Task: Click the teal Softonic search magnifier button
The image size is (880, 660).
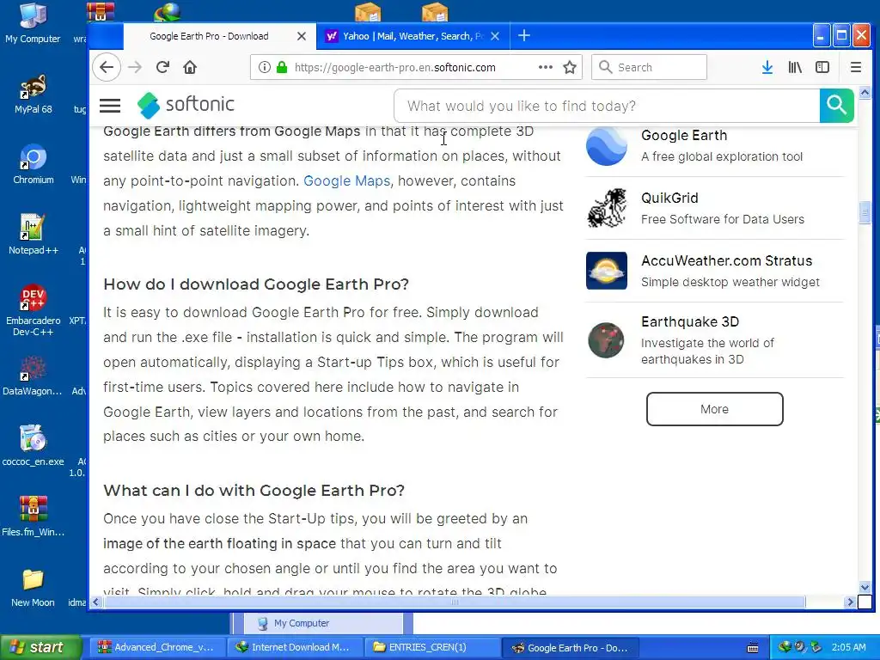Action: tap(837, 106)
